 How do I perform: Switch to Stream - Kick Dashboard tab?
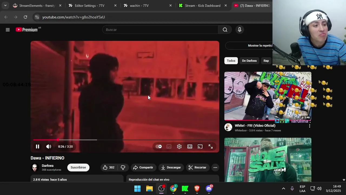203,5
